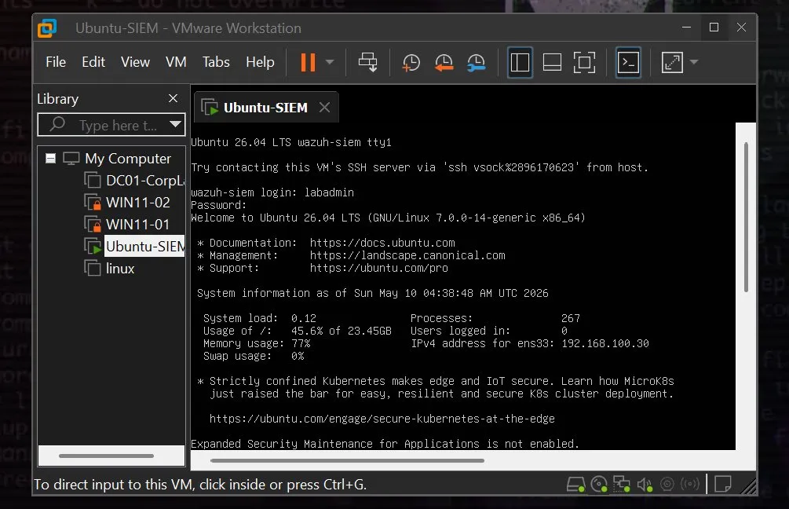Viewport: 789px width, 509px height.
Task: Revert the VM to its snapshot
Action: 444,62
